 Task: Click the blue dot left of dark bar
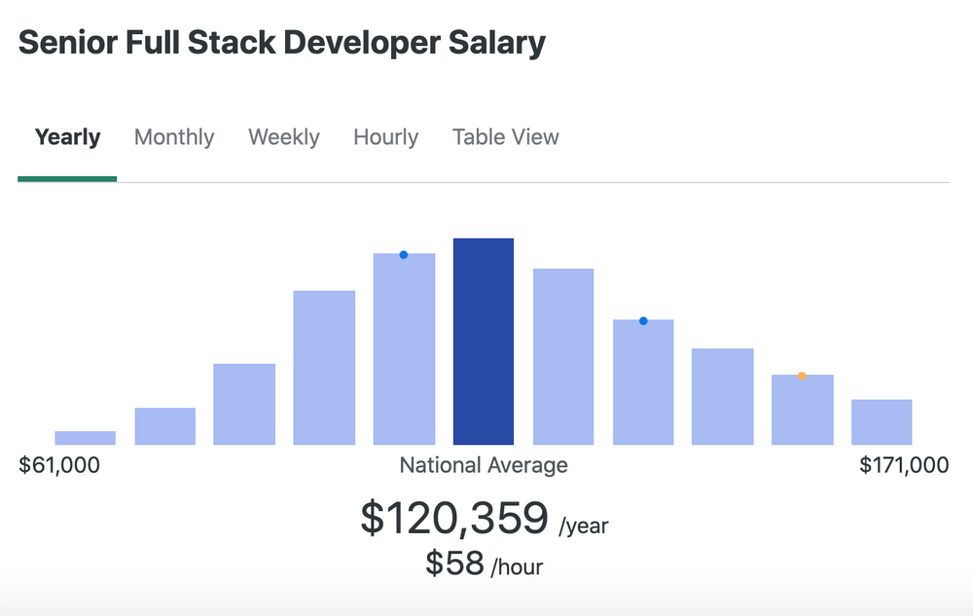(404, 255)
